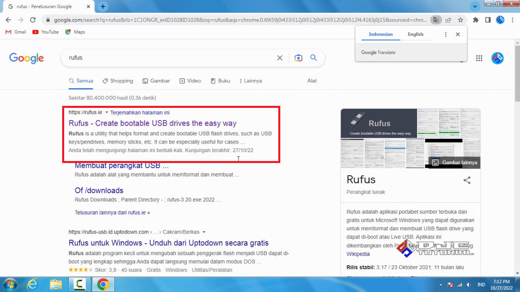Open File Explorer folder in taskbar
Image resolution: width=520 pixels, height=292 pixels.
click(x=56, y=285)
